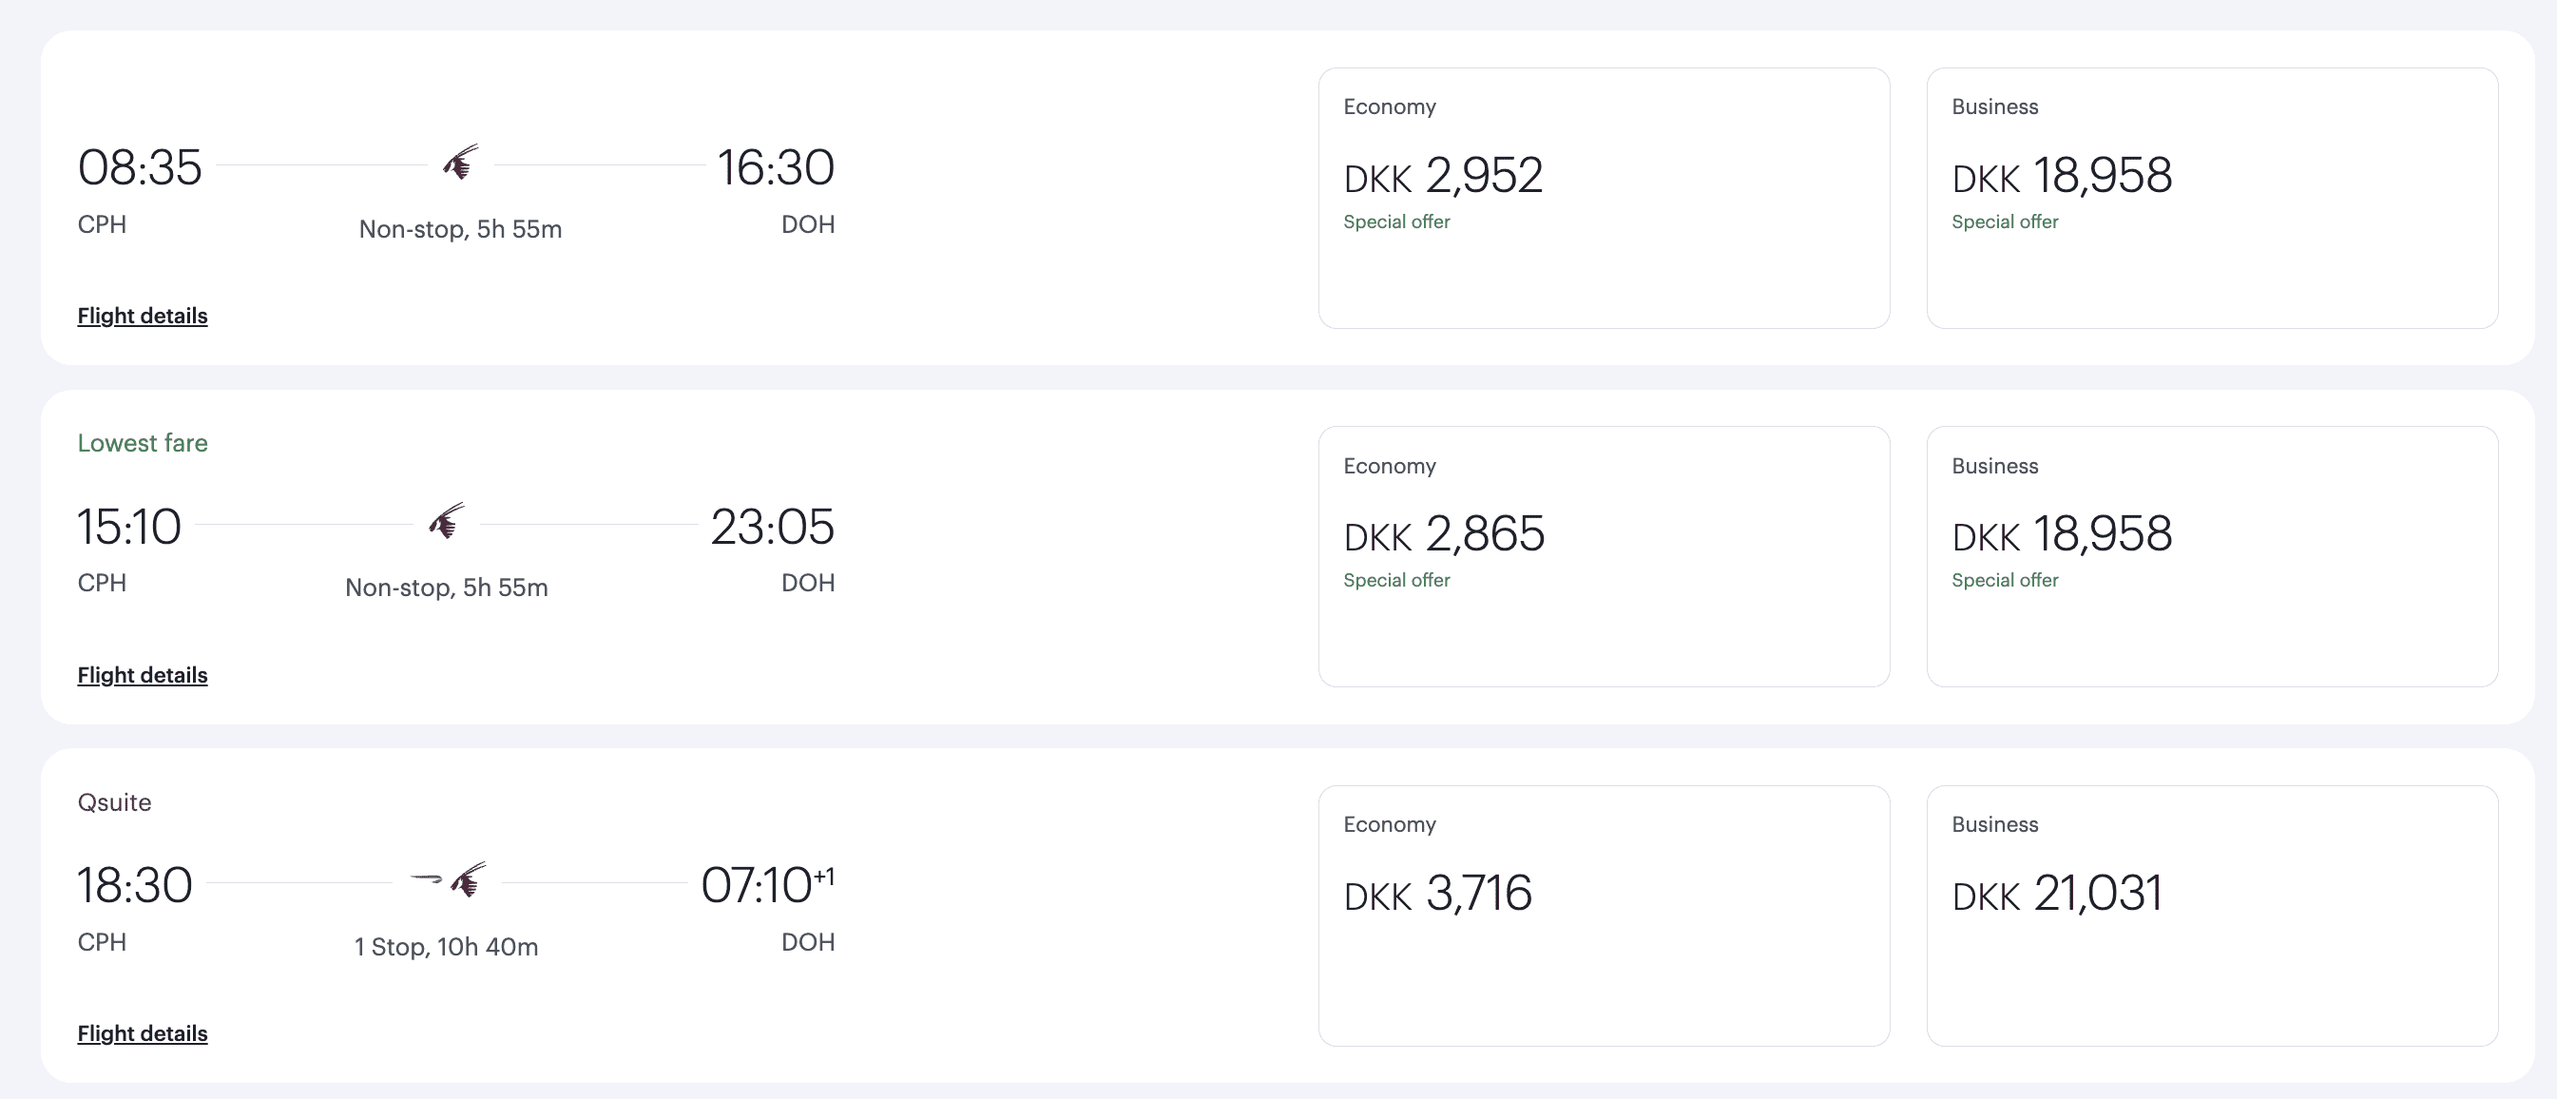The height and width of the screenshot is (1099, 2557).
Task: Show Flight details for the Qsuite flight
Action: point(142,1033)
